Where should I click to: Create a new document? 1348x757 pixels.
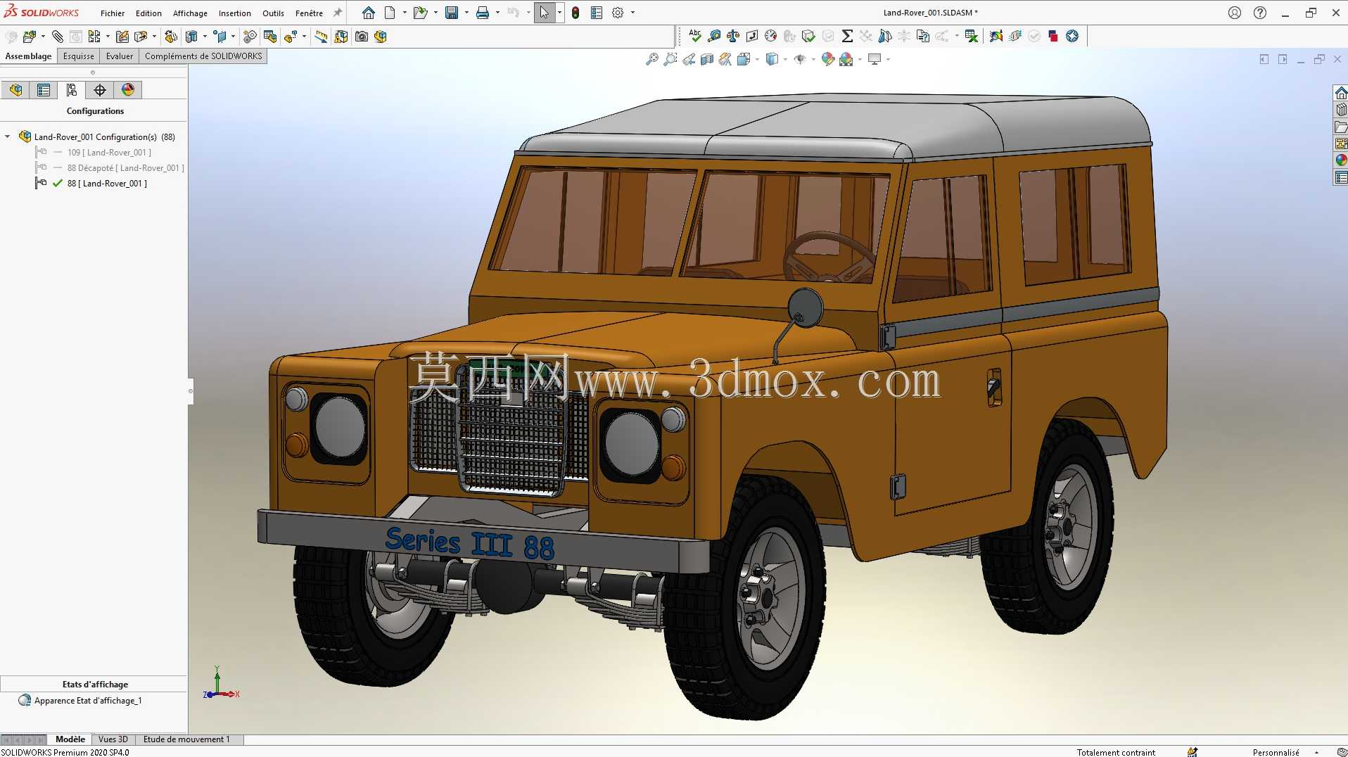pos(390,13)
